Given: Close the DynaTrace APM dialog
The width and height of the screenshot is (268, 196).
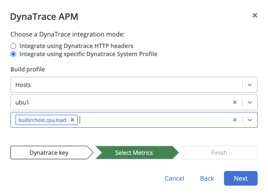Looking at the screenshot, I should [255, 15].
